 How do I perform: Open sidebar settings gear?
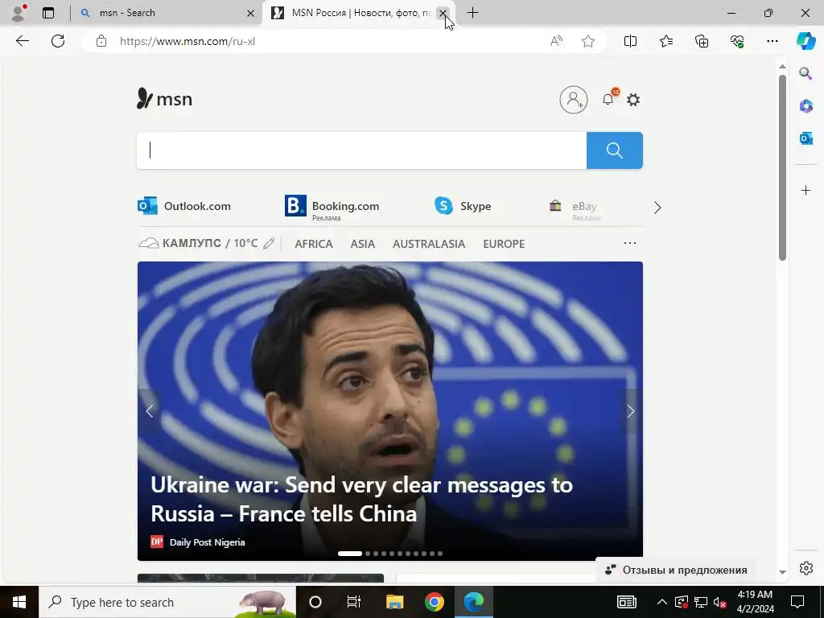805,568
